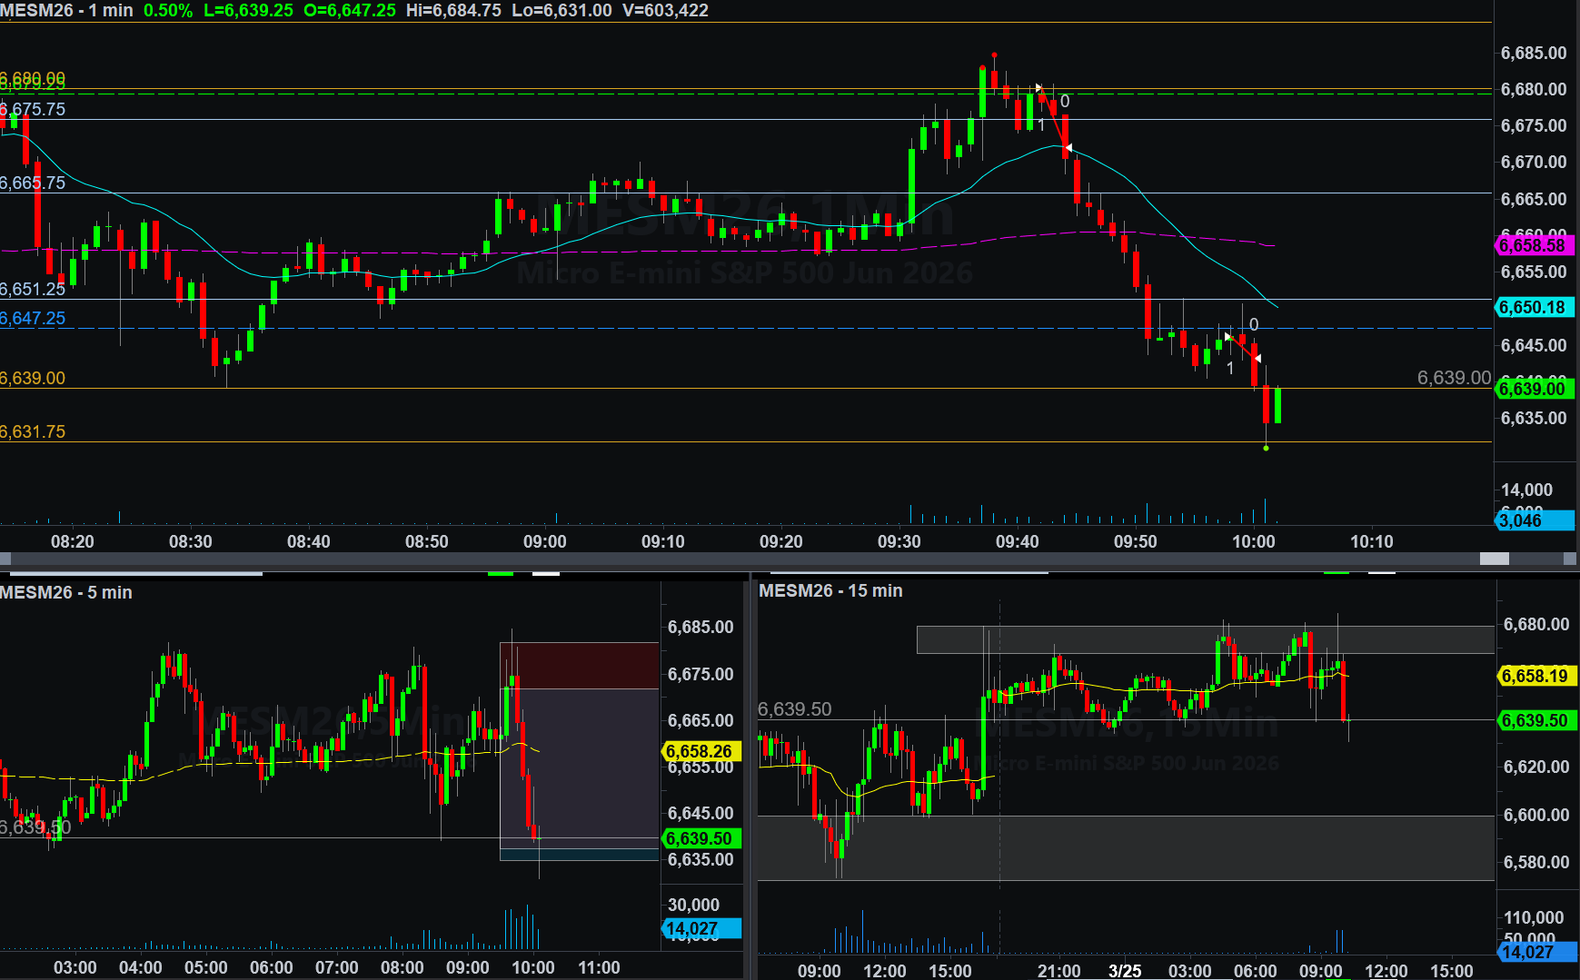The width and height of the screenshot is (1580, 980).
Task: Click the green dot marking the session low
Action: 1266,448
